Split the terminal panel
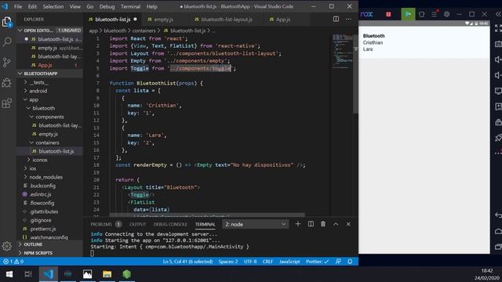The height and width of the screenshot is (282, 502). coord(311,224)
